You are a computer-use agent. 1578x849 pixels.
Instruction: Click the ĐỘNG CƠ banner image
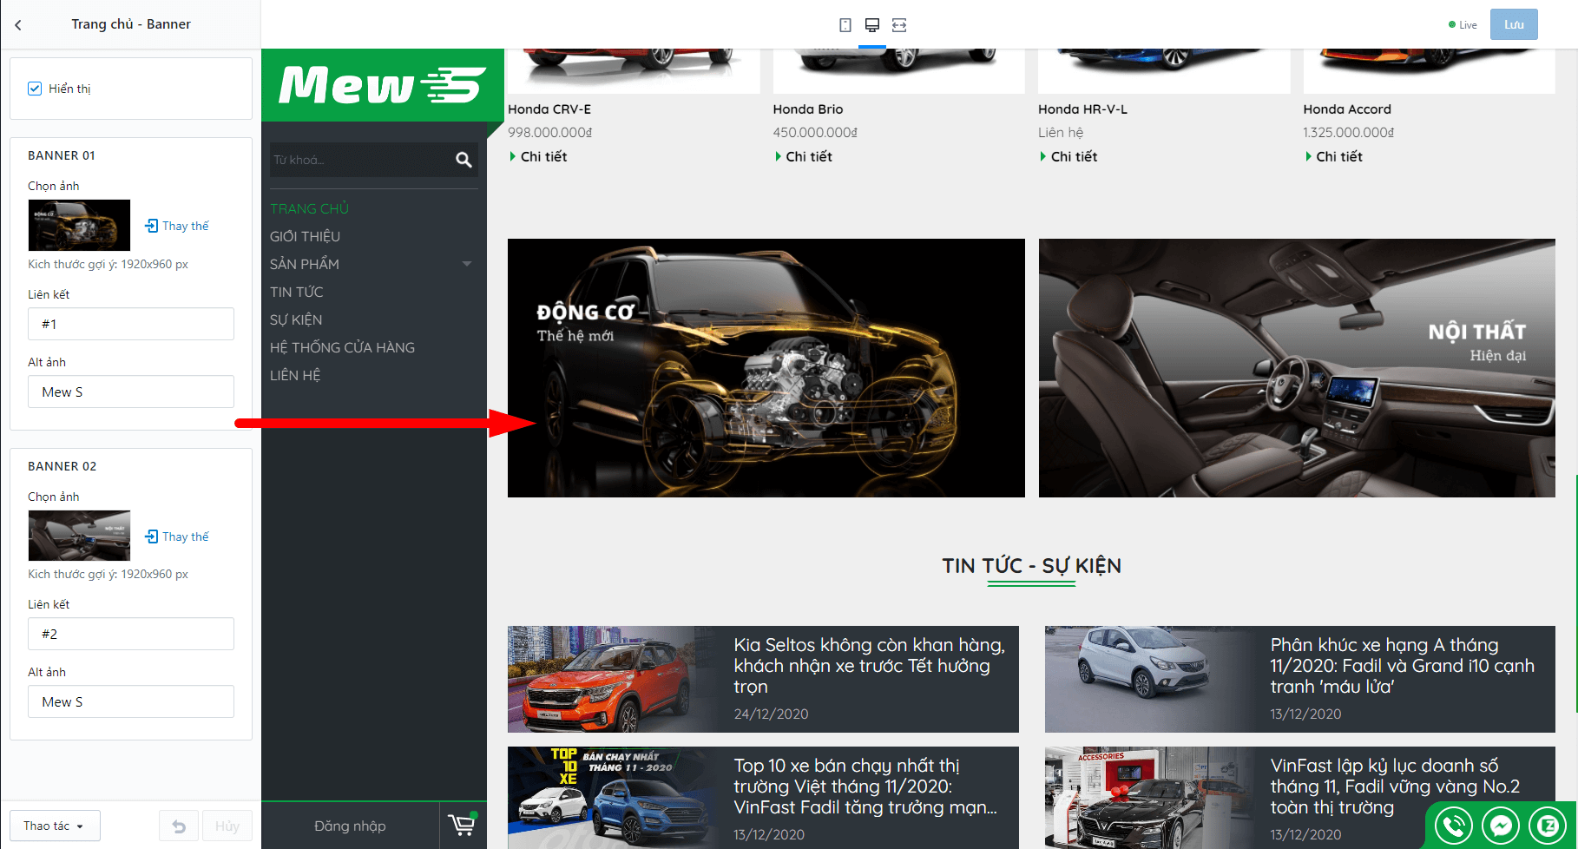pos(766,368)
